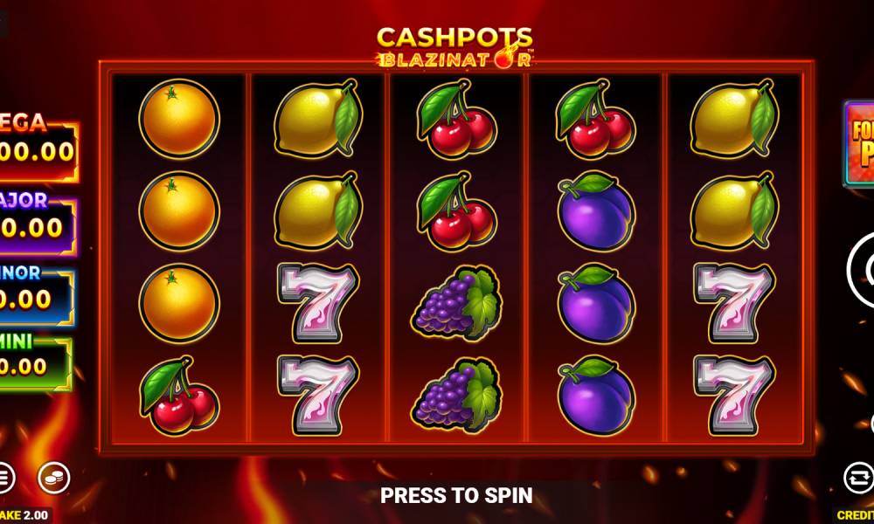Click the bottom plum in fourth reel

pos(596,396)
